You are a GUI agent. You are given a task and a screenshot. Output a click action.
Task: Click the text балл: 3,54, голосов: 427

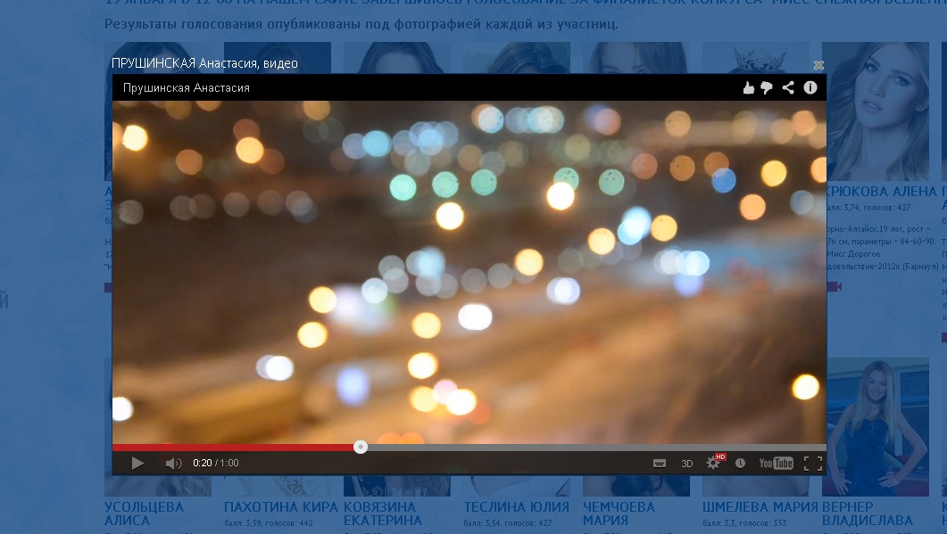click(508, 523)
